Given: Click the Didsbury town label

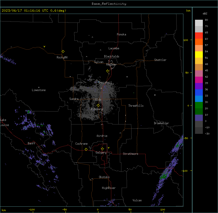Looking at the screenshot, I should [x=97, y=109].
